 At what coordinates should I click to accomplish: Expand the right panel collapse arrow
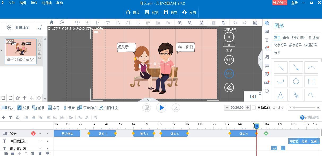pos(260,60)
